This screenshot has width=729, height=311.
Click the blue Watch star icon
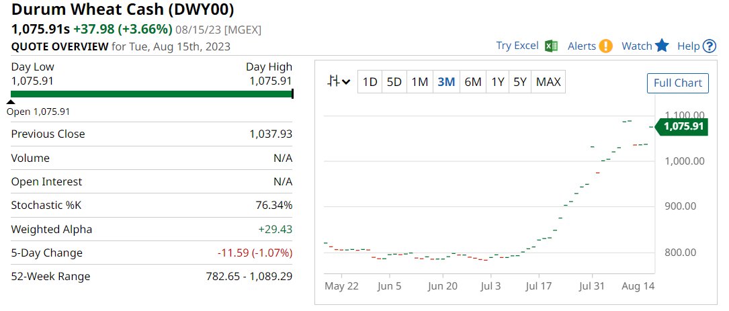(662, 46)
